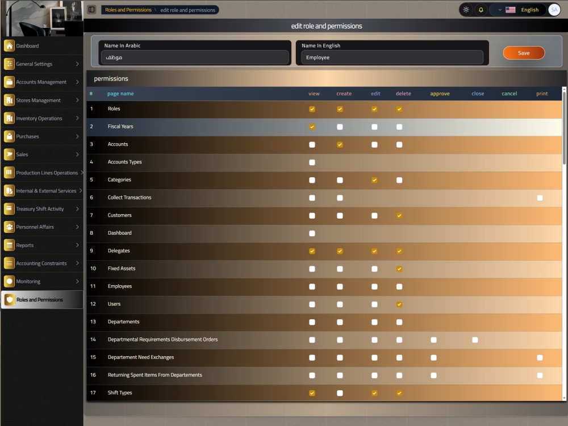Check create permission for Fiscal Years

click(340, 127)
